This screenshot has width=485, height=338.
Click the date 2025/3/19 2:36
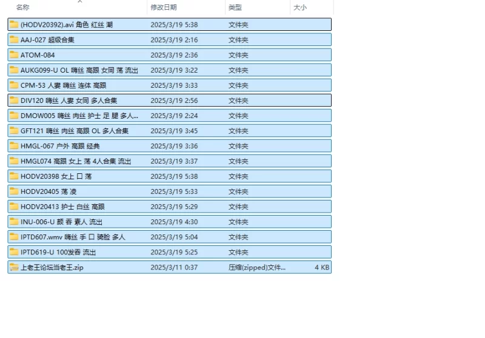(x=174, y=55)
